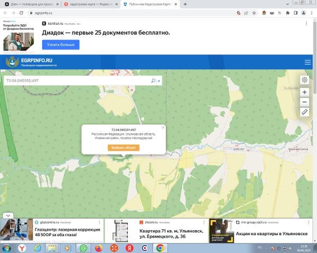The height and width of the screenshot is (253, 317).
Task: Open options for the zhcom.ru ad
Action: point(204,222)
